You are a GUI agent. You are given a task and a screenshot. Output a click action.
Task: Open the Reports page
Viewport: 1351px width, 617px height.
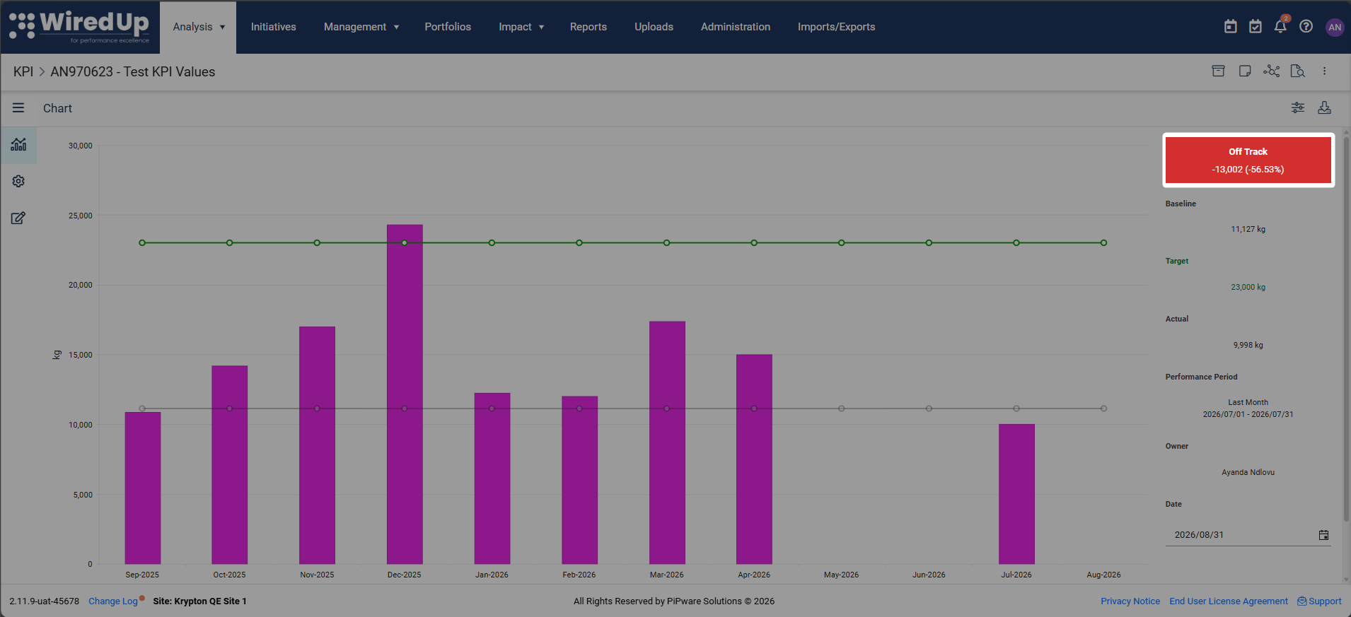588,27
